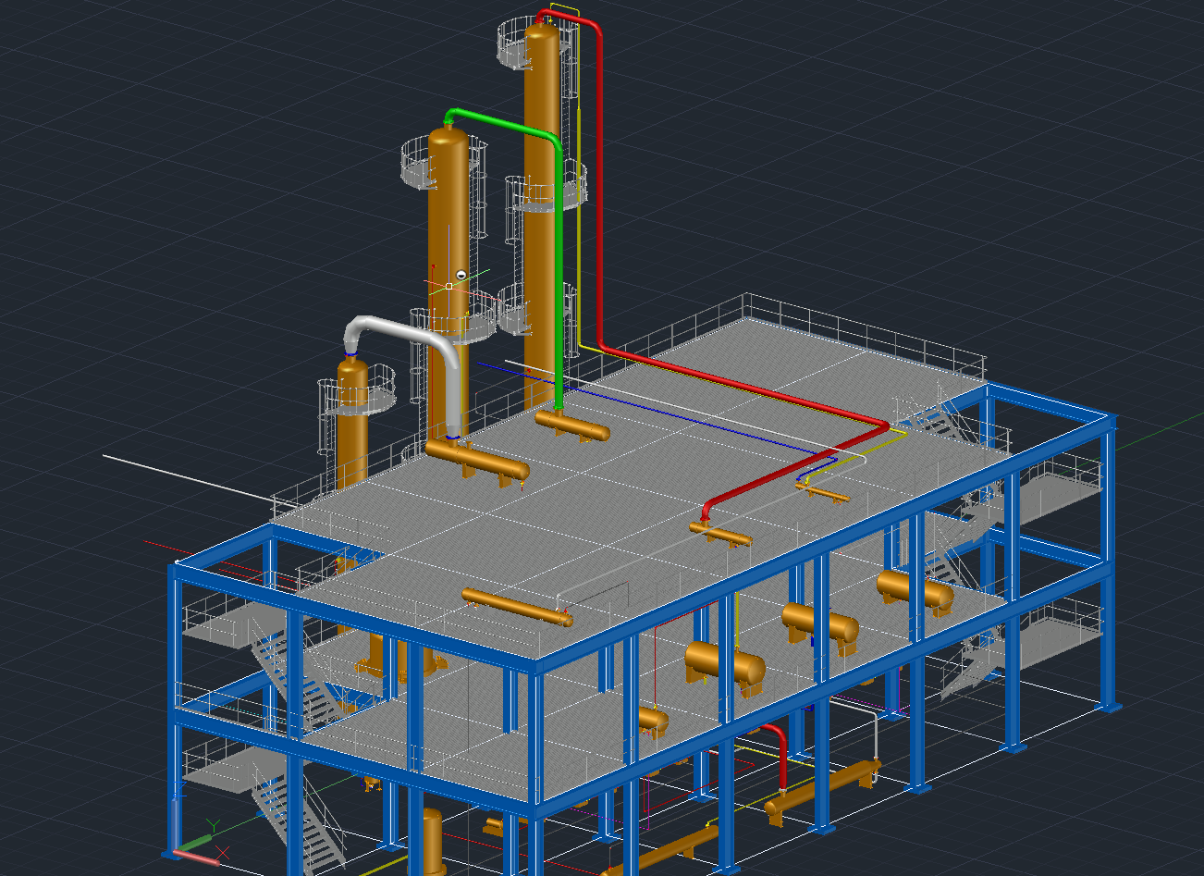The height and width of the screenshot is (876, 1204).
Task: Select the vertical vessel at the bottom edge
Action: tap(433, 842)
